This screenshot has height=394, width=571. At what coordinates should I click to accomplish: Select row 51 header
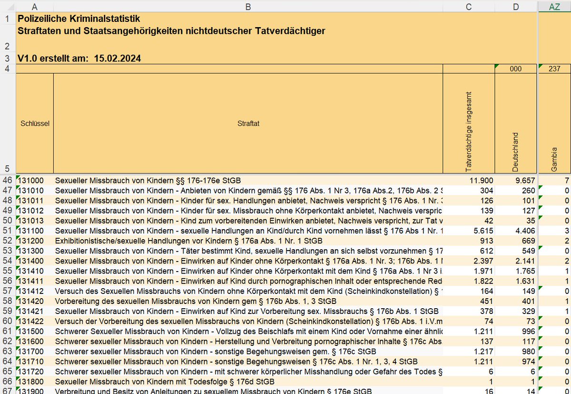8,231
